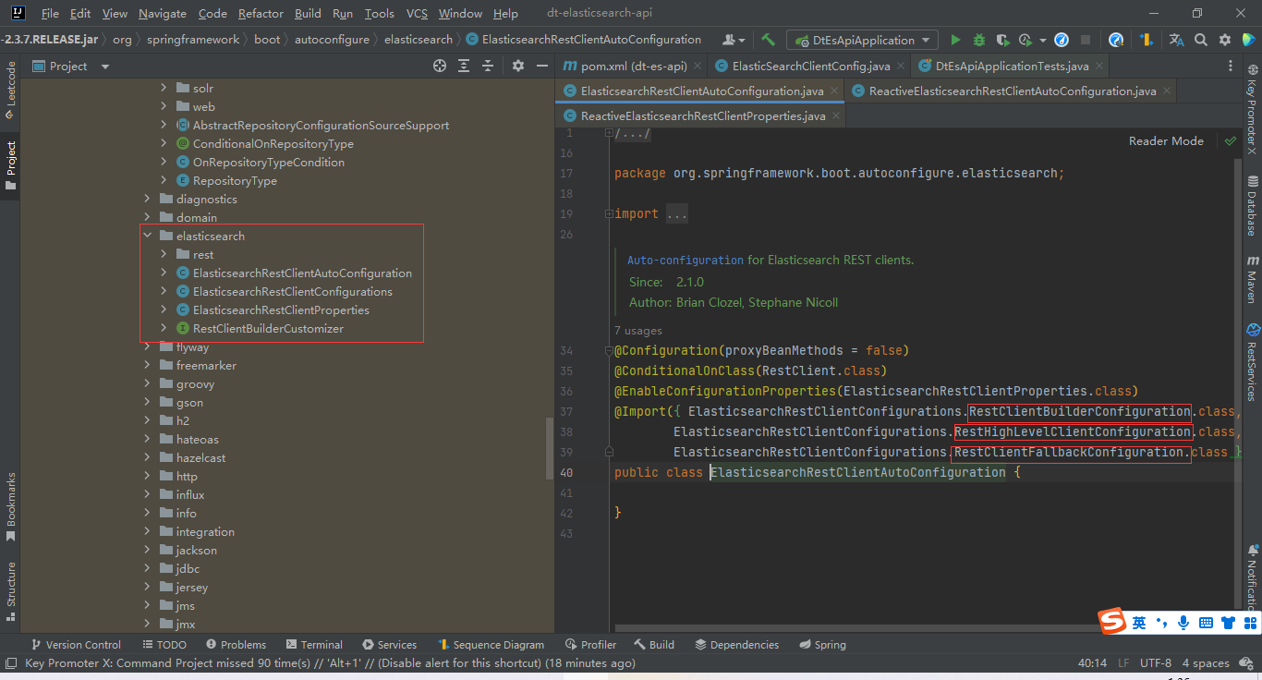The width and height of the screenshot is (1262, 680).
Task: Open Search Everywhere magnifier icon
Action: (1201, 40)
